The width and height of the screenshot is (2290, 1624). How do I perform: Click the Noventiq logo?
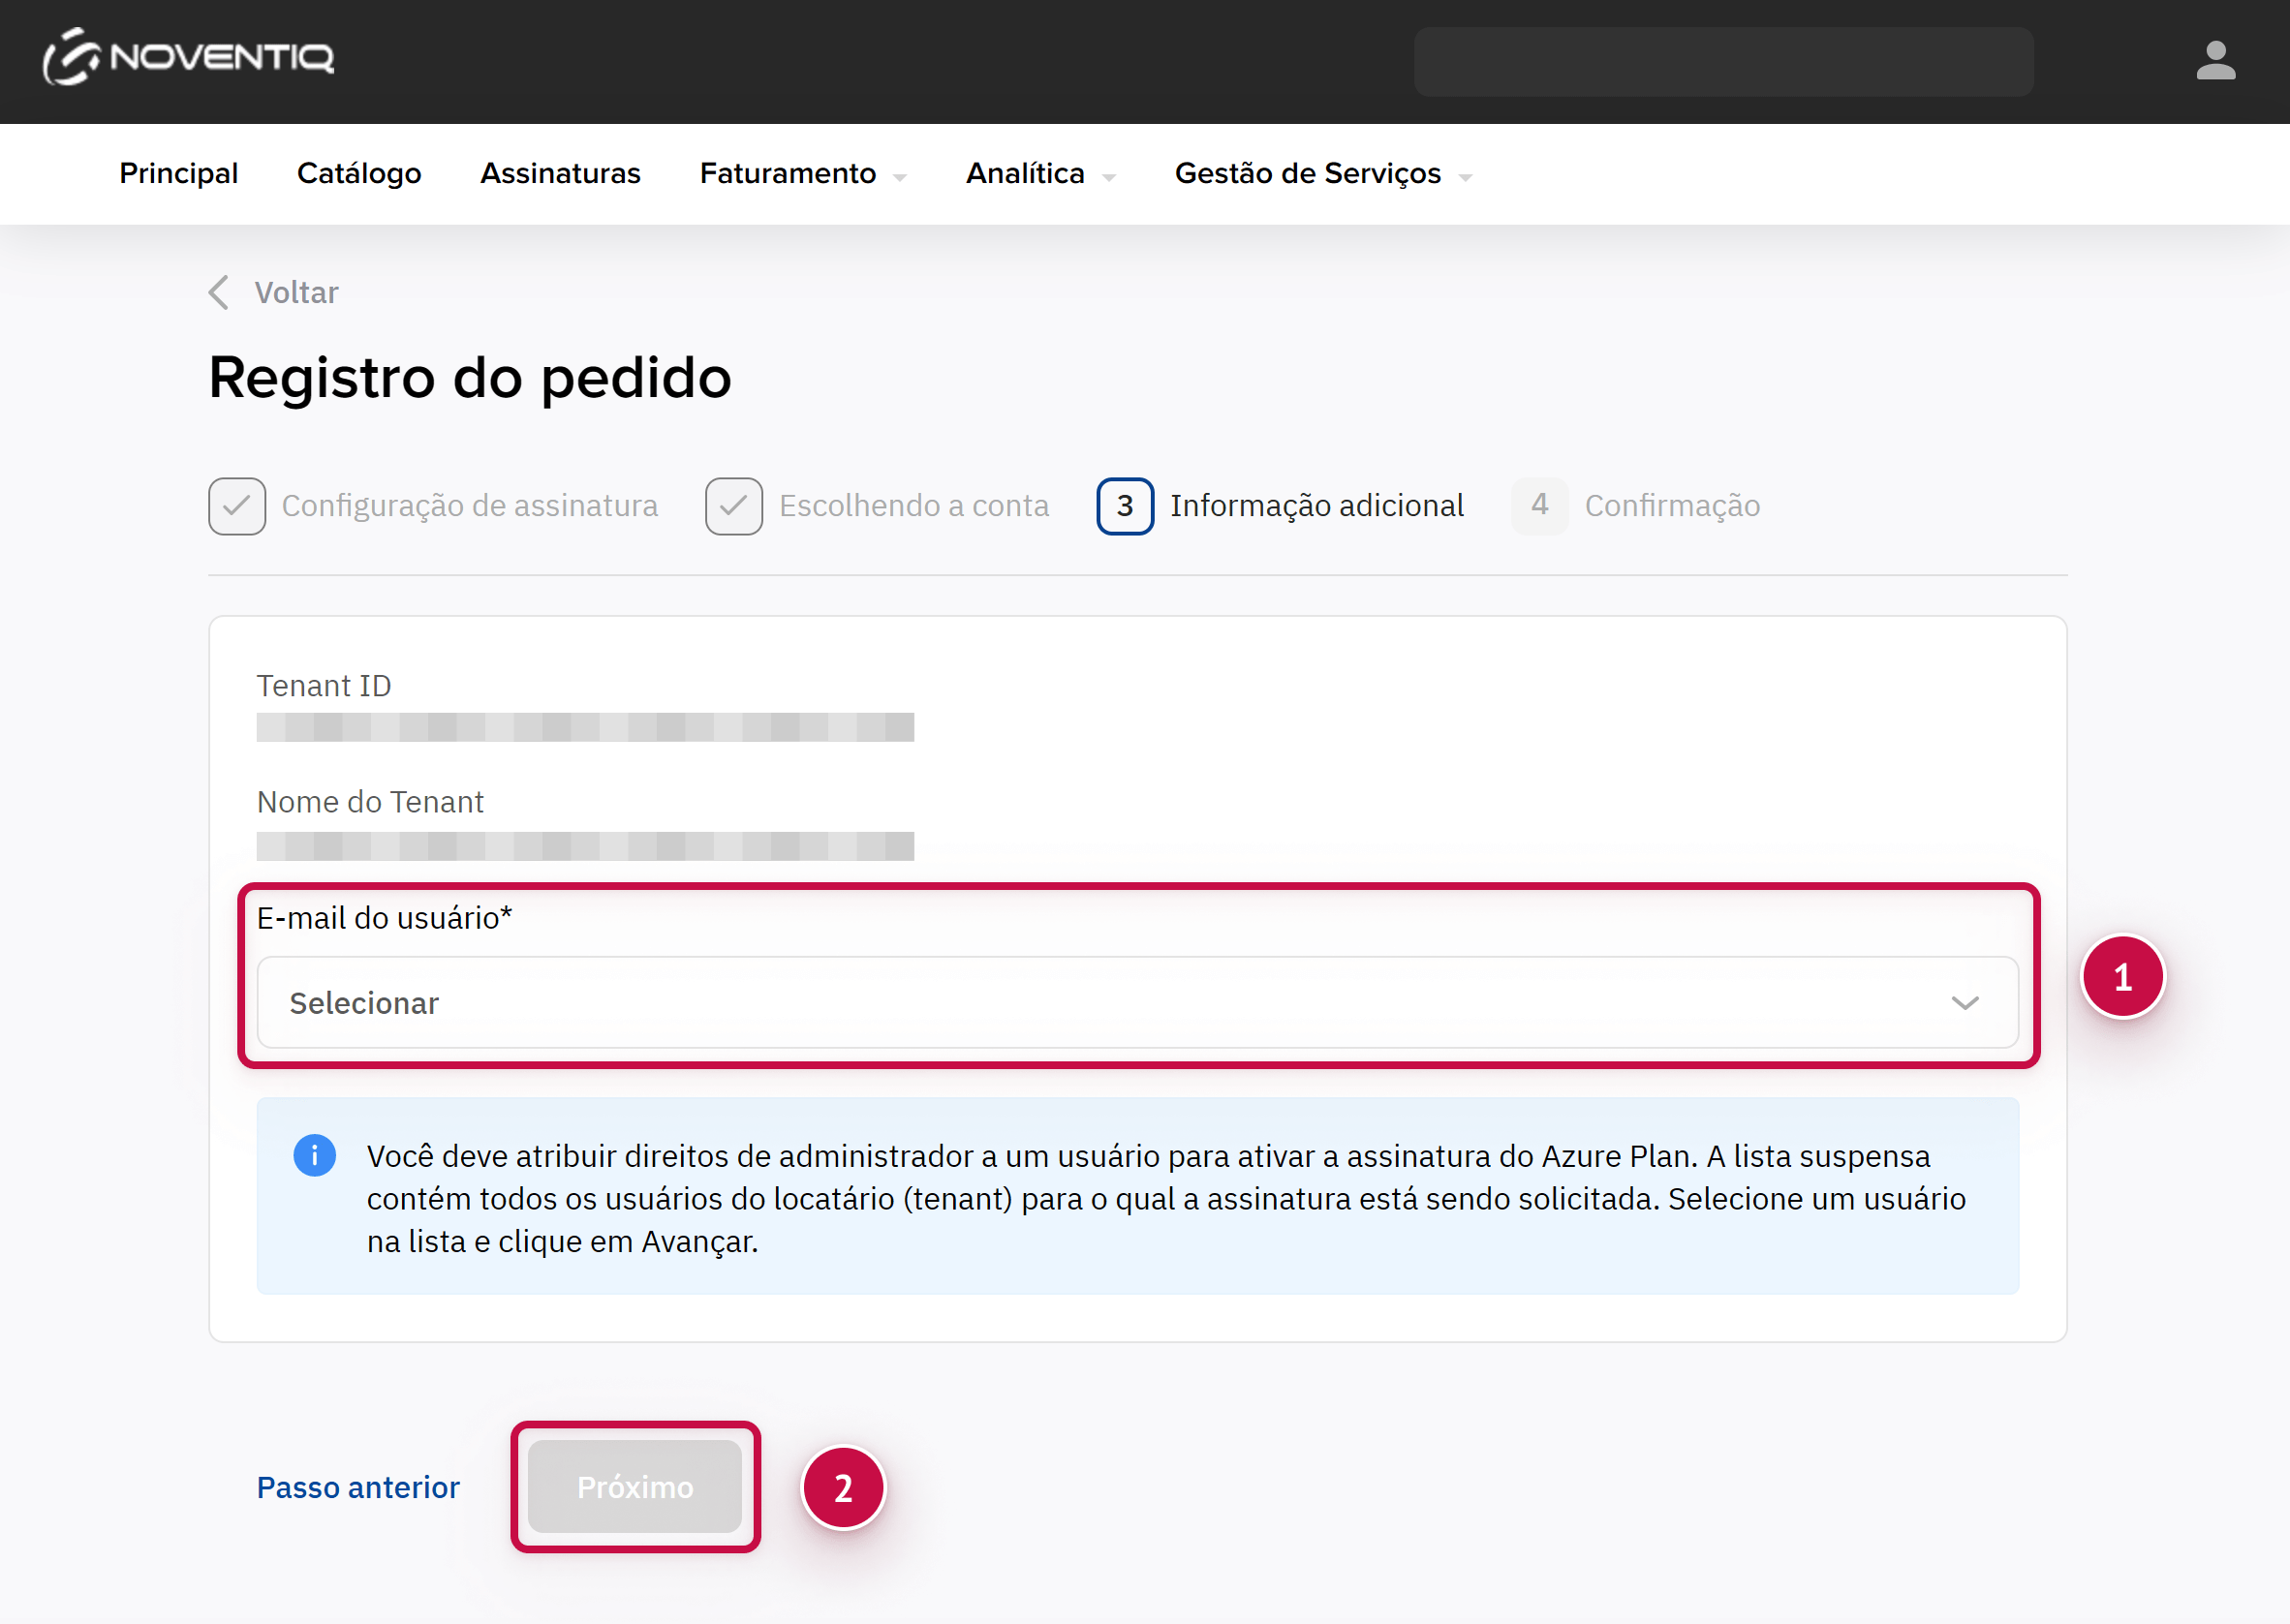point(188,57)
